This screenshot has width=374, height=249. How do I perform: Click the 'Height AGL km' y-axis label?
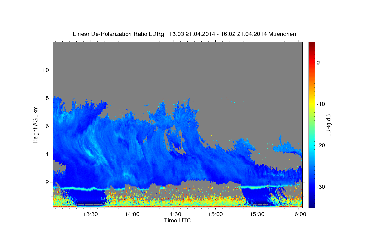click(x=36, y=125)
